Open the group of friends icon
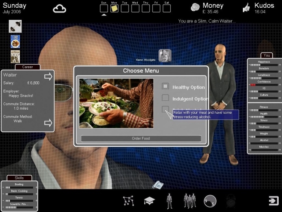 pyautogui.click(x=189, y=201)
